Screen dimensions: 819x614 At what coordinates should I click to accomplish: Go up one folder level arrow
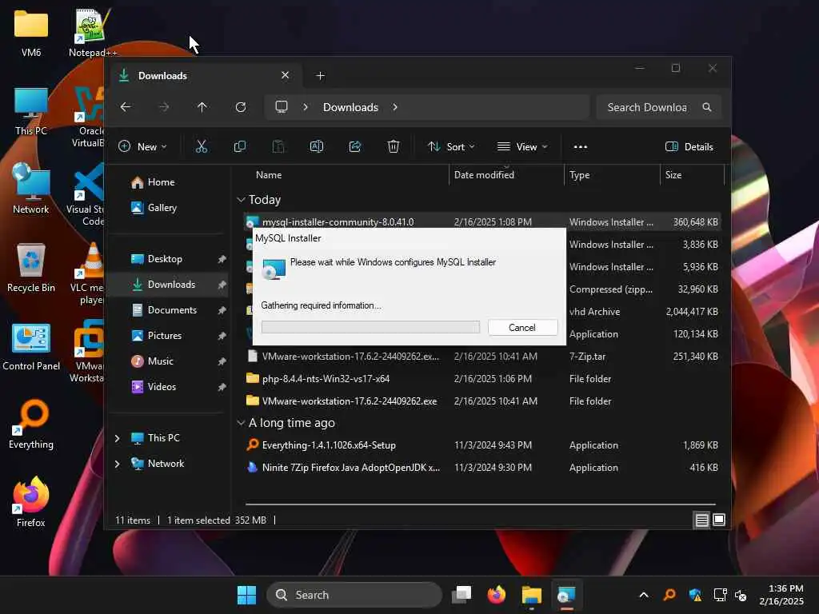pyautogui.click(x=202, y=107)
